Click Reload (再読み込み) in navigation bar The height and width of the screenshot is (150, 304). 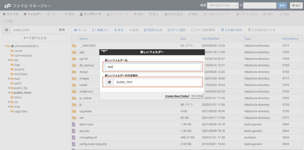pos(153,30)
